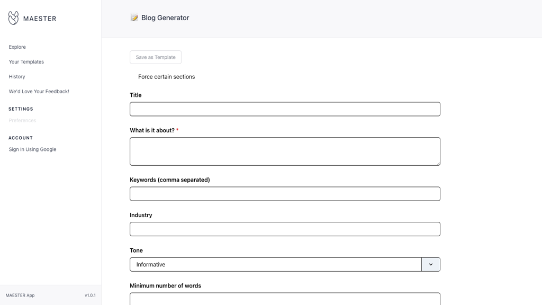The width and height of the screenshot is (542, 305).
Task: Click the v1.0.1 version label
Action: point(90,295)
